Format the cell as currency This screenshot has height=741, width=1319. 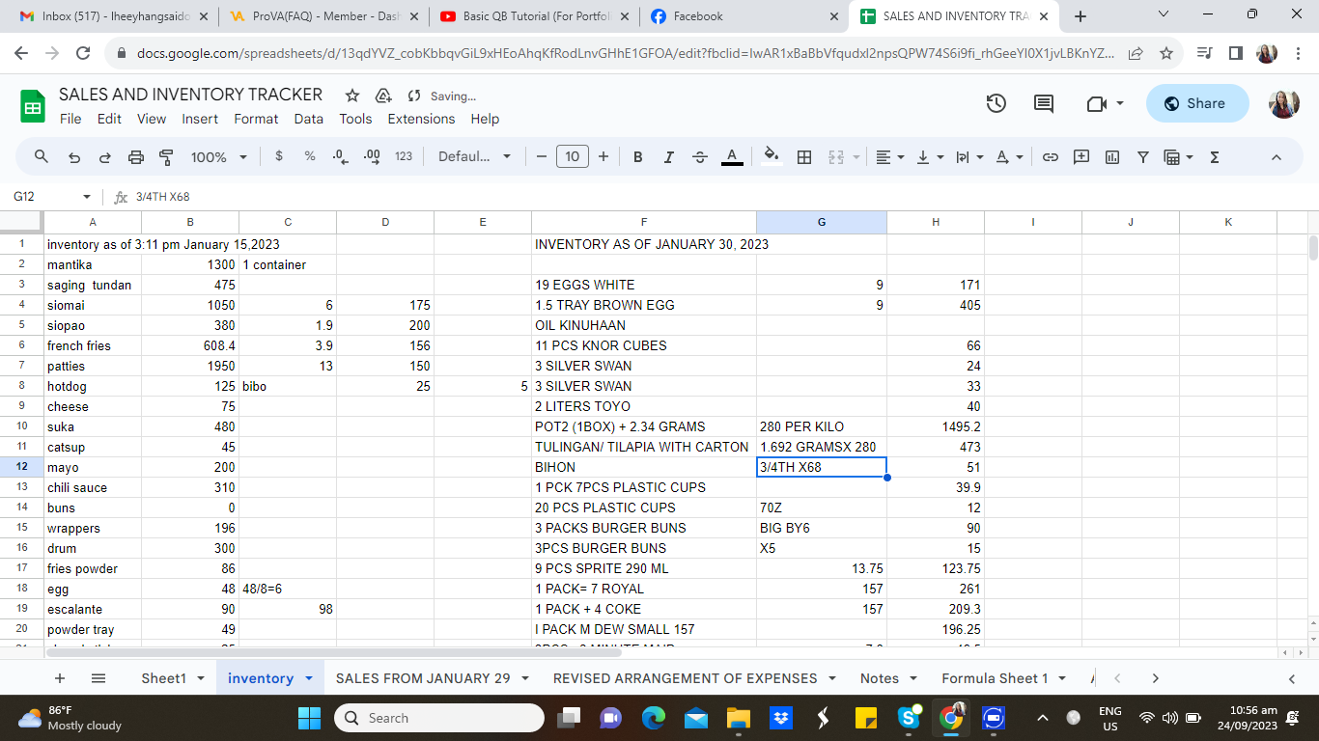[279, 156]
